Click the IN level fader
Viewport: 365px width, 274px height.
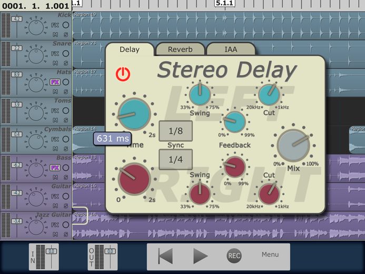[x=51, y=251]
